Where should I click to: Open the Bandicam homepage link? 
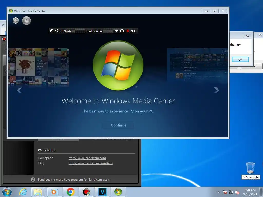click(x=87, y=158)
